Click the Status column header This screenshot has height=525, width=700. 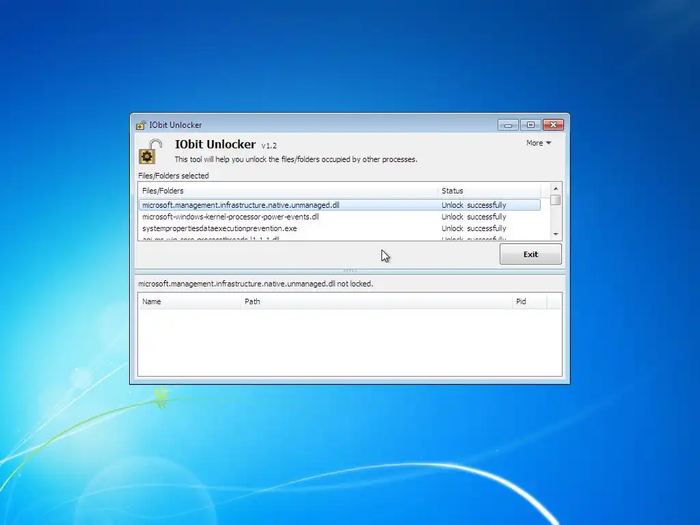coord(489,191)
